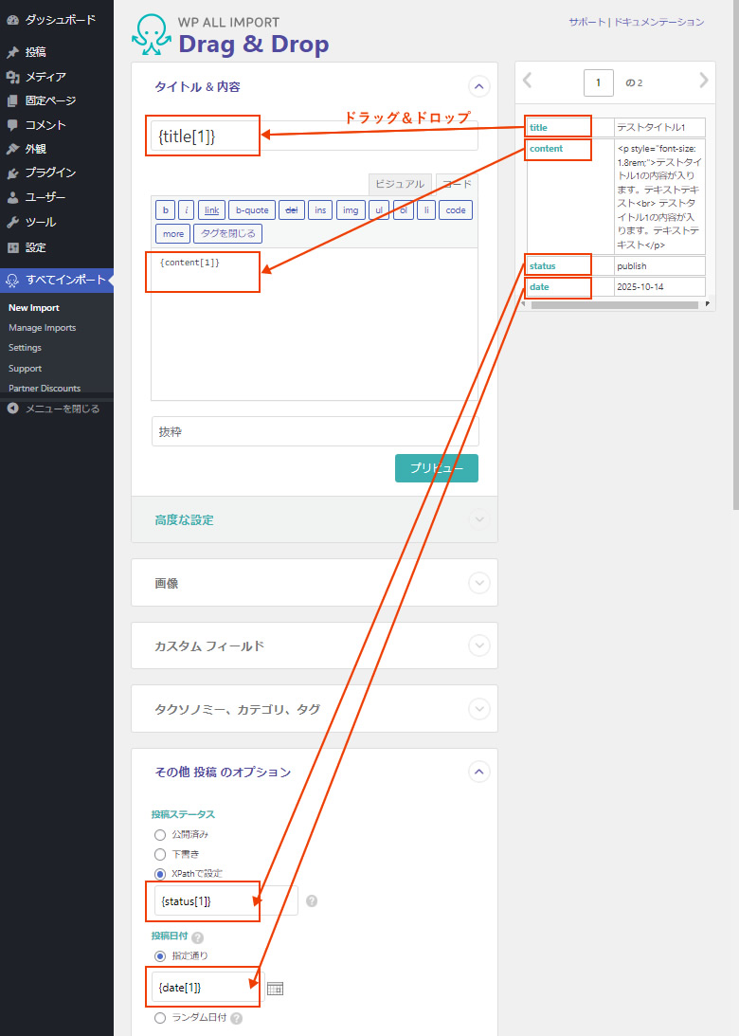739x1036 pixels.
Task: Open メディア in the admin sidebar
Action: [45, 77]
